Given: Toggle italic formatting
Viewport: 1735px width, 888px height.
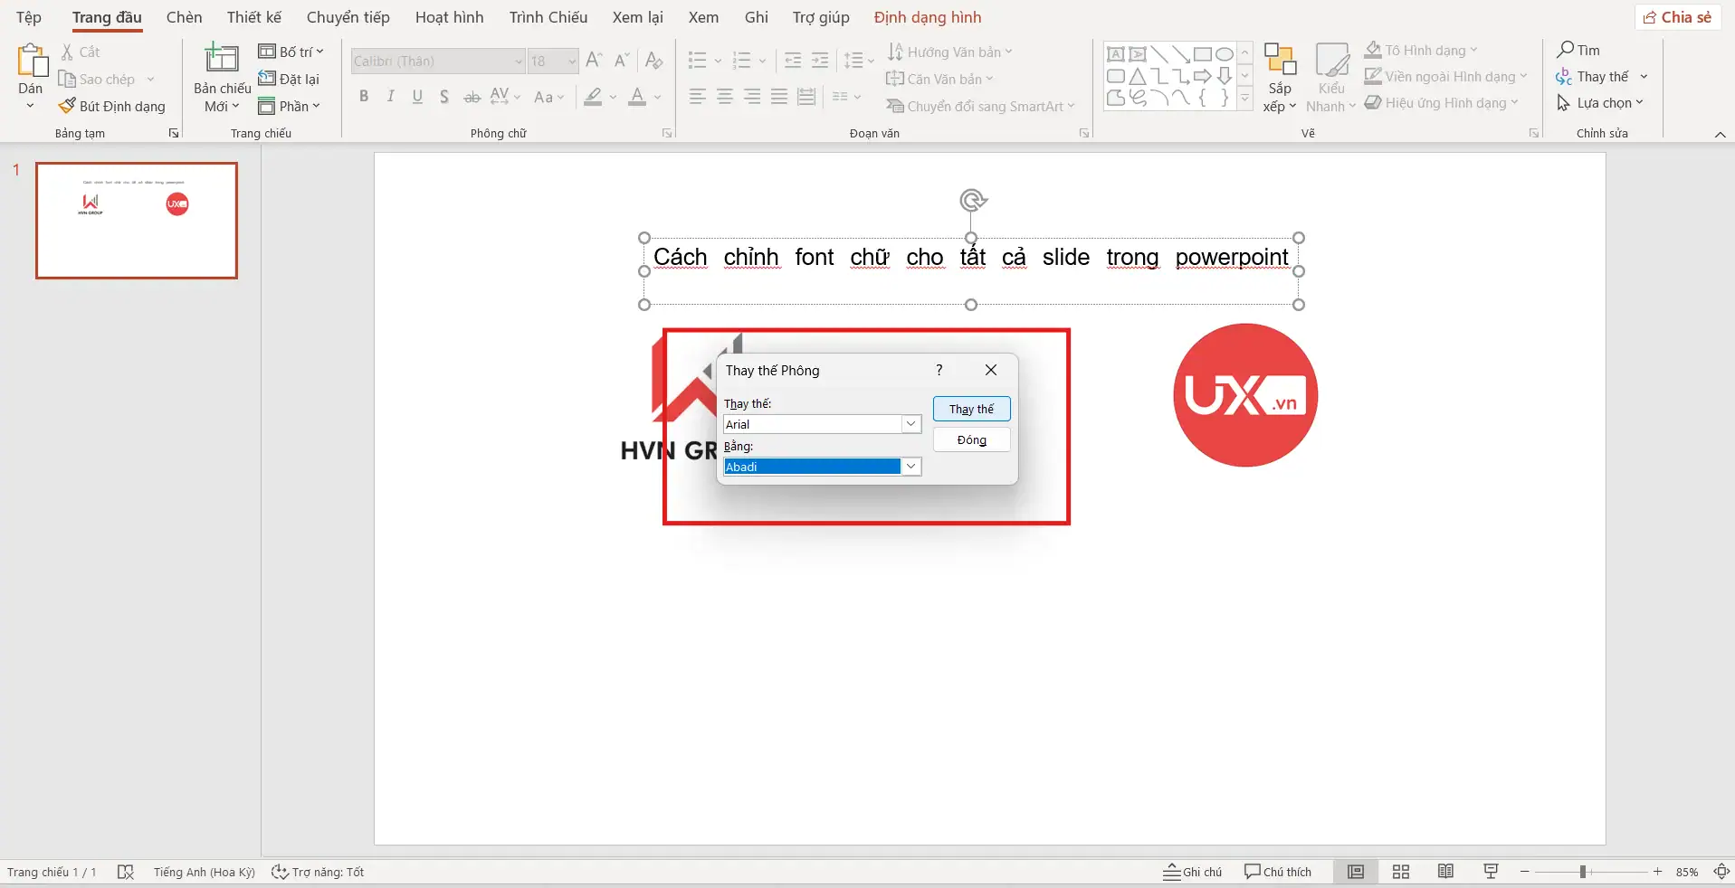Looking at the screenshot, I should tap(390, 97).
